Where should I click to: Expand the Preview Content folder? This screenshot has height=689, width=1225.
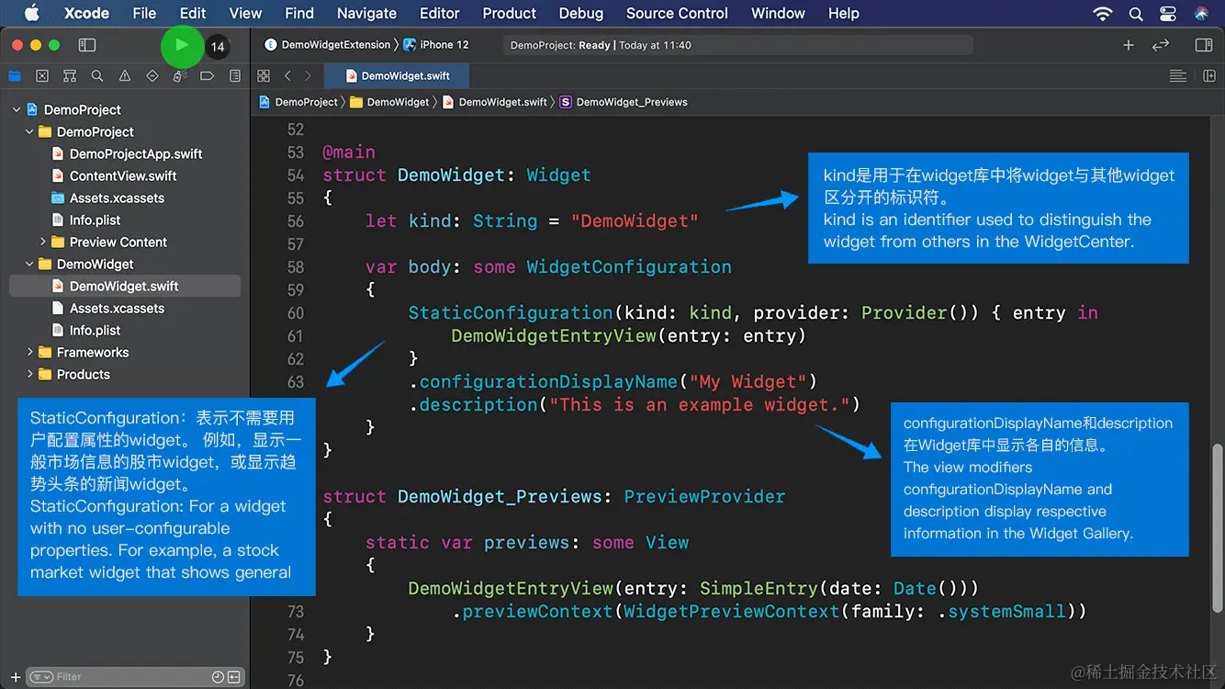coord(42,242)
